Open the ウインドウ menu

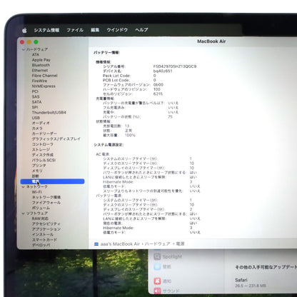coord(117,30)
